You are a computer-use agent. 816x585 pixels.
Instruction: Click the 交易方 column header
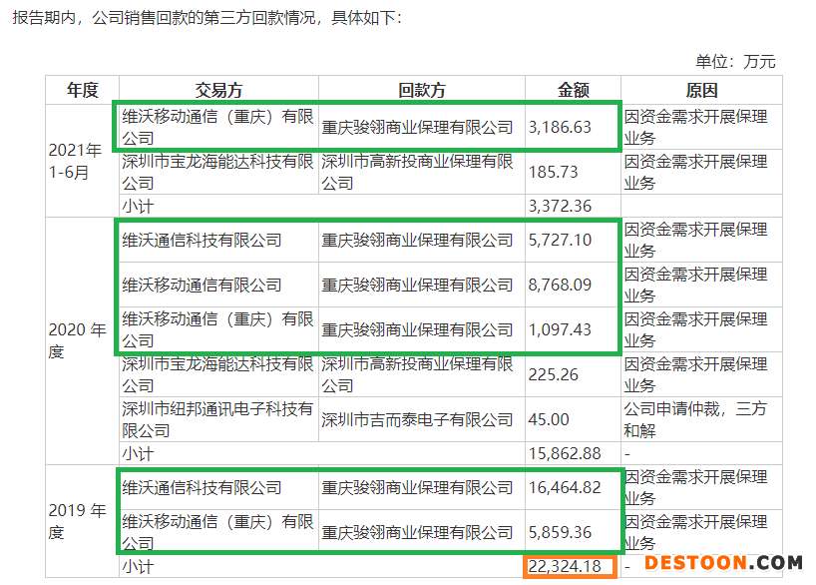pos(217,90)
